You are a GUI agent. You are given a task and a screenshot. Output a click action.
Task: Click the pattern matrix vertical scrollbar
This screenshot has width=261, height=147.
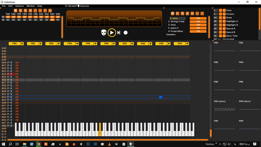click(62, 27)
